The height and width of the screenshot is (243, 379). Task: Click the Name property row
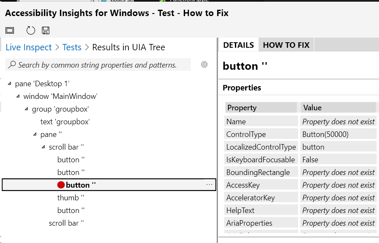point(300,122)
